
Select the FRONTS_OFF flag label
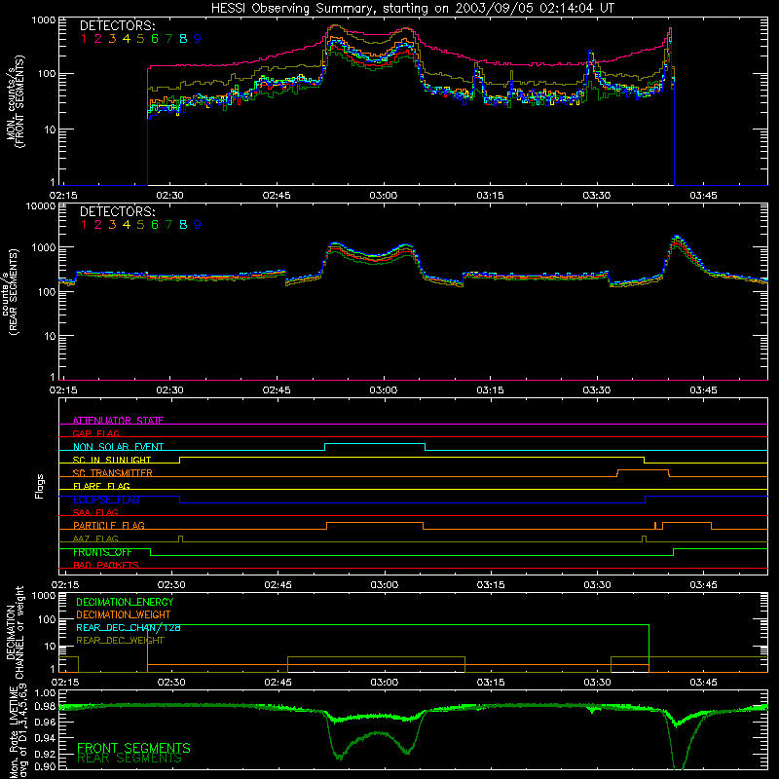102,552
